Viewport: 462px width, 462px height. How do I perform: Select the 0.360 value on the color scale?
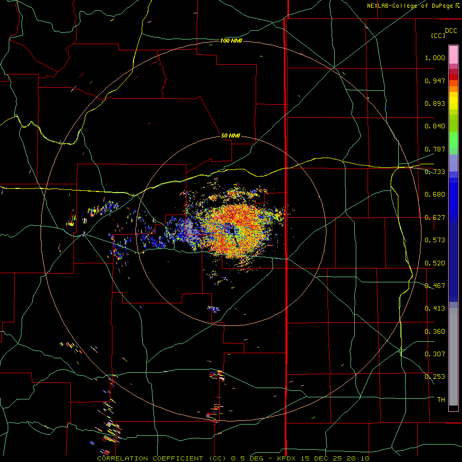(435, 332)
